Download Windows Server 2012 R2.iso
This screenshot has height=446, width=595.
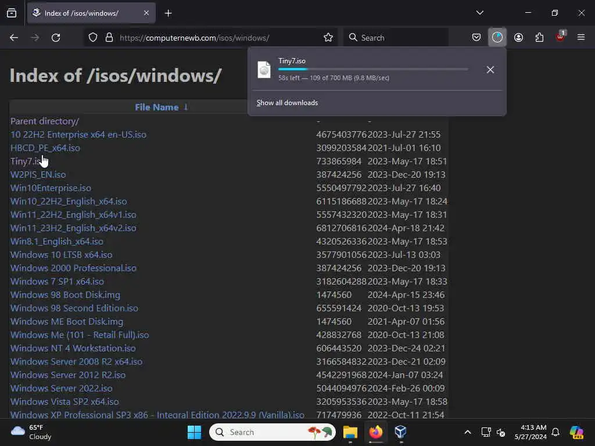pos(68,375)
